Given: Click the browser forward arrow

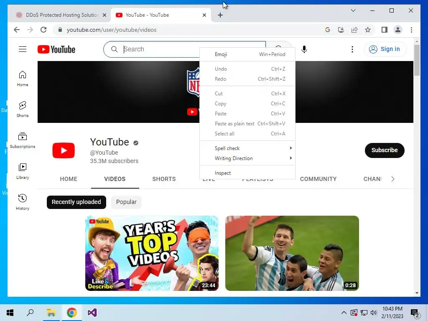Looking at the screenshot, I should [x=30, y=30].
